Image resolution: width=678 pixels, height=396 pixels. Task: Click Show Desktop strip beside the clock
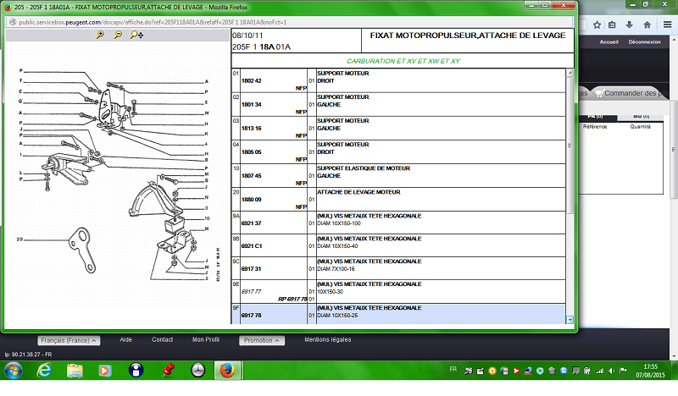pyautogui.click(x=674, y=371)
